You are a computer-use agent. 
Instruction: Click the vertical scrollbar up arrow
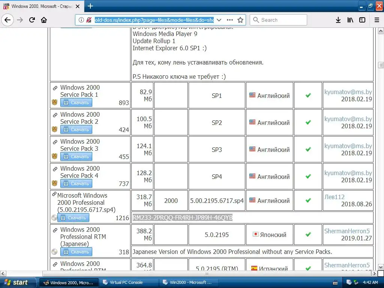(381, 31)
